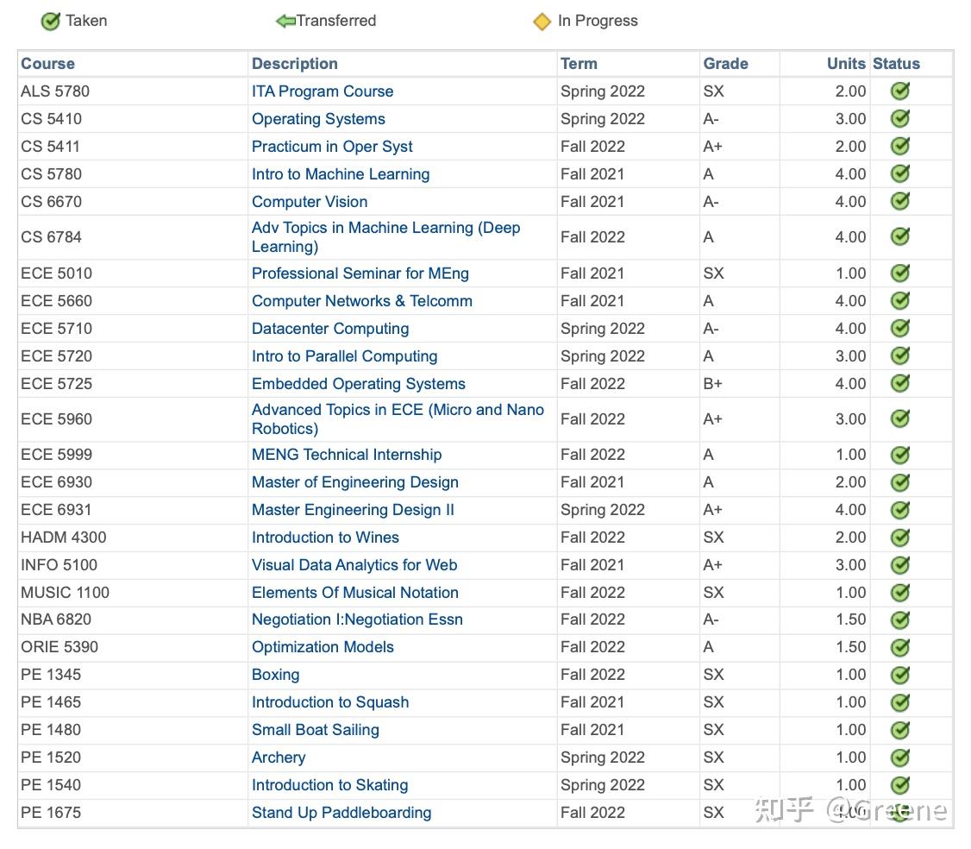This screenshot has height=849, width=971.
Task: Sort by the Units column header
Action: [x=845, y=64]
